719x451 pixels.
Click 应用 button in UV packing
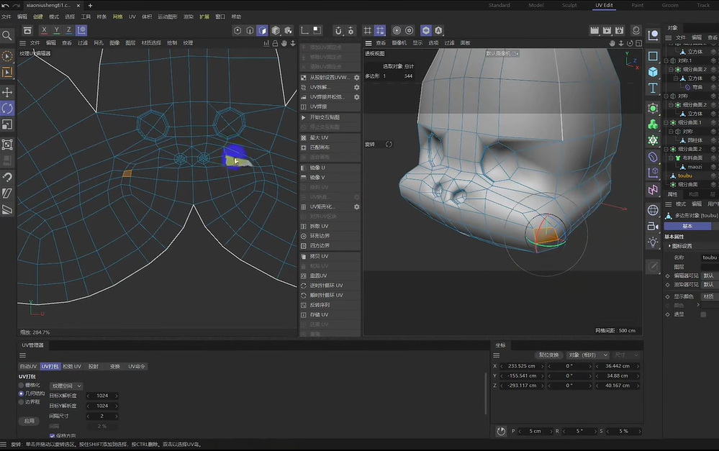click(x=30, y=421)
